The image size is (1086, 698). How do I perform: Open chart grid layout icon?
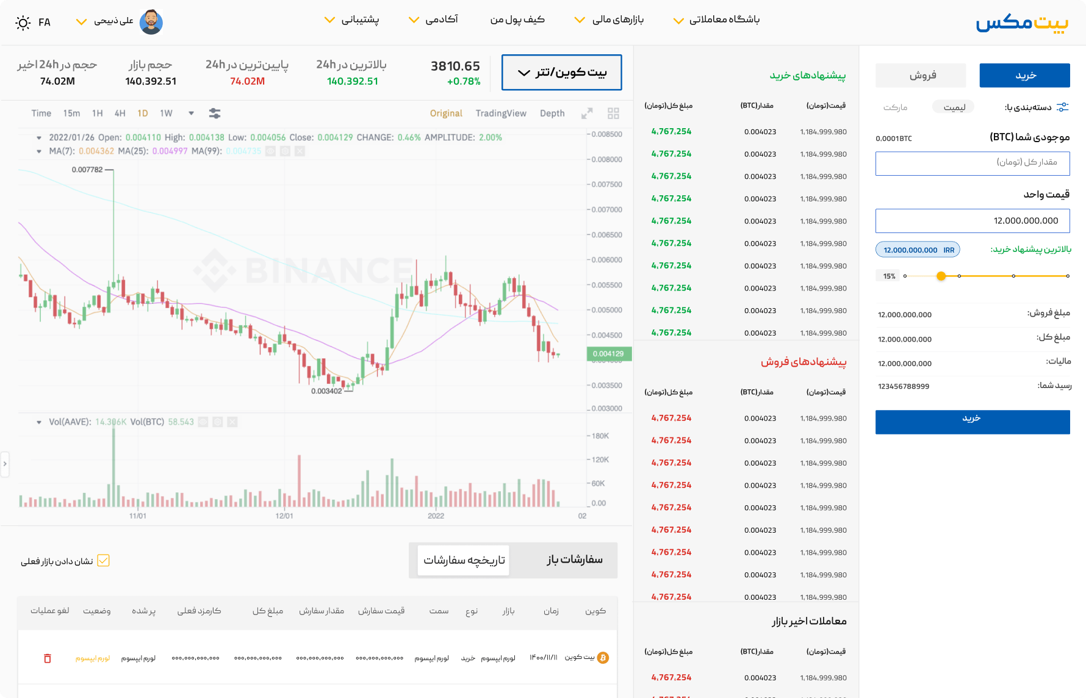[613, 113]
